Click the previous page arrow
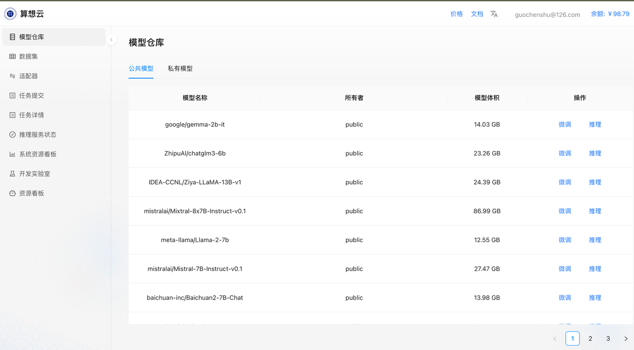The height and width of the screenshot is (350, 634). pos(555,339)
